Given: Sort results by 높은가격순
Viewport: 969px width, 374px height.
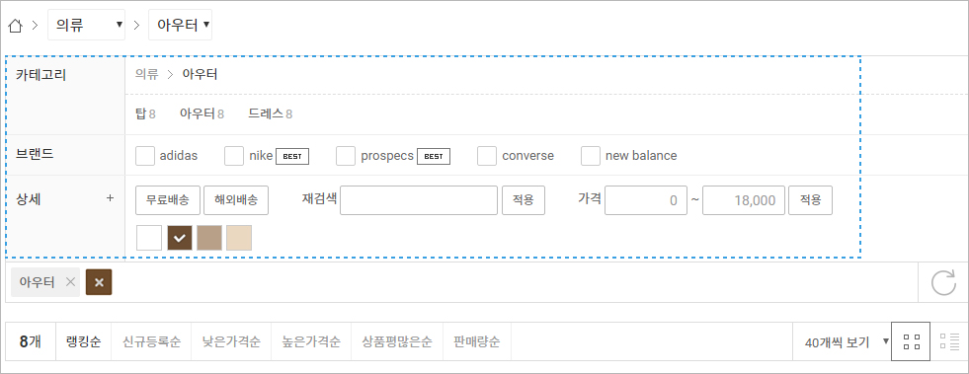Looking at the screenshot, I should [311, 341].
